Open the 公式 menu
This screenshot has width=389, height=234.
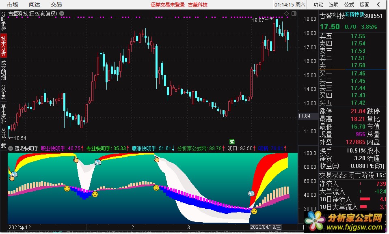(x=349, y=4)
